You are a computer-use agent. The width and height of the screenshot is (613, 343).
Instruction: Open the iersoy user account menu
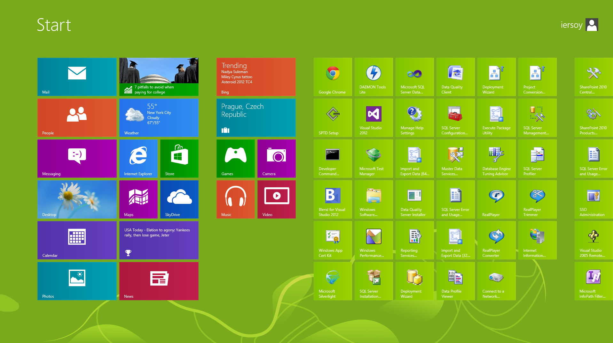tap(579, 25)
